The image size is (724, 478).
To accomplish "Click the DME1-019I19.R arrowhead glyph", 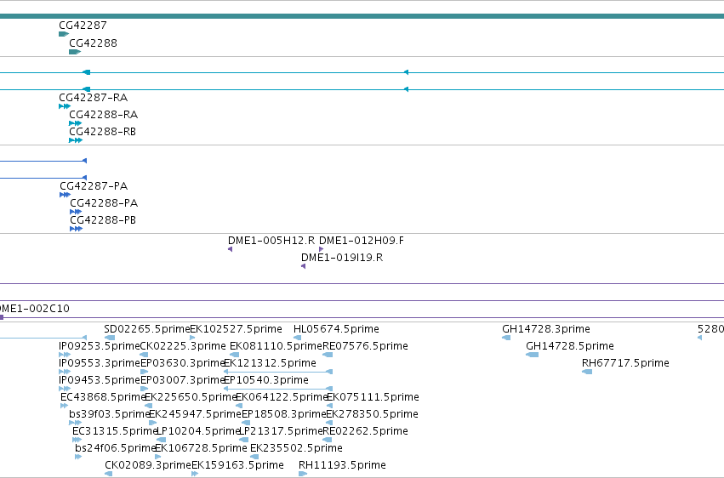I will [x=304, y=266].
